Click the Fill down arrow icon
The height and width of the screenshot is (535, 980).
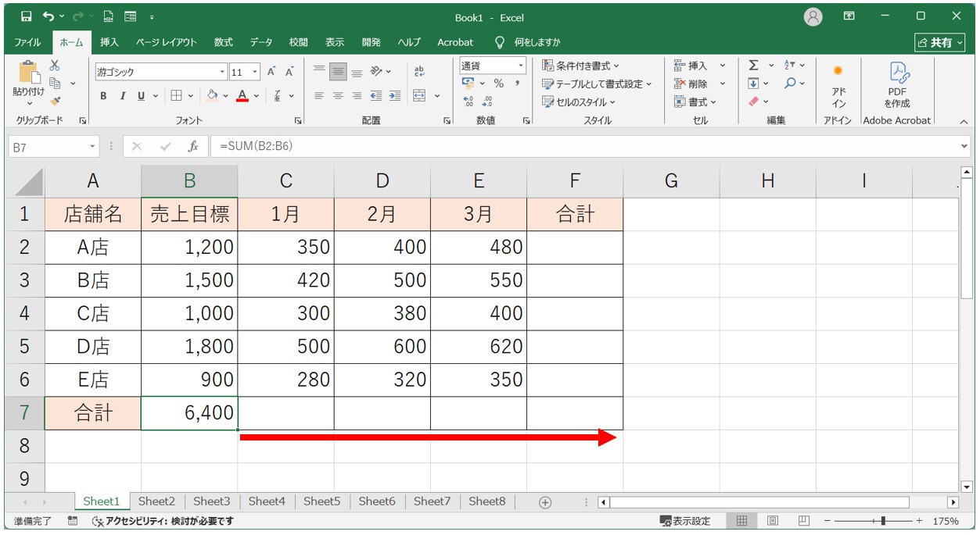click(753, 83)
